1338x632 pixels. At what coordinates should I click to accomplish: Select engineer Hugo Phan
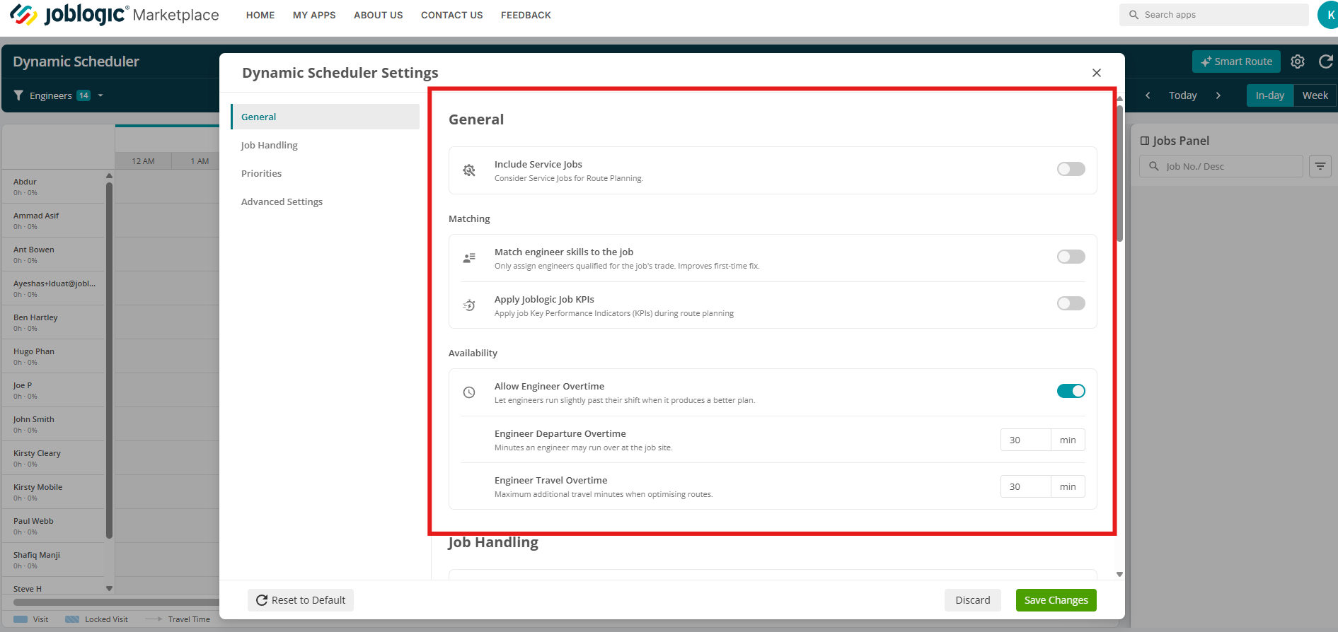click(x=53, y=356)
